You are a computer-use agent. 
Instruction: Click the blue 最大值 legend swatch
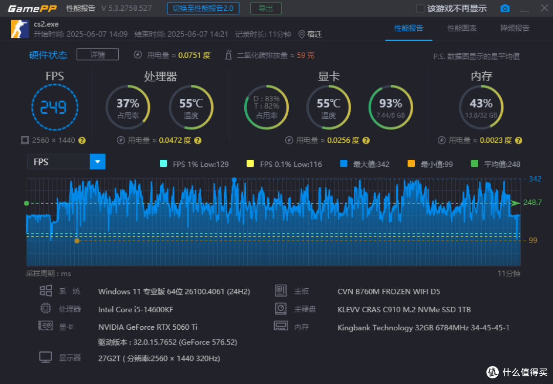(x=344, y=163)
